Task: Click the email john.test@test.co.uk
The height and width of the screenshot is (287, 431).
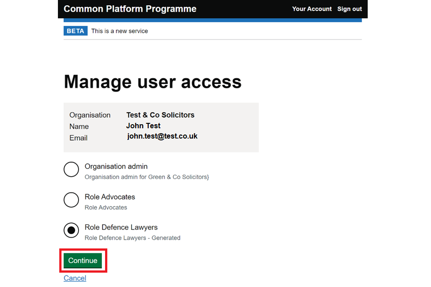Action: click(162, 136)
